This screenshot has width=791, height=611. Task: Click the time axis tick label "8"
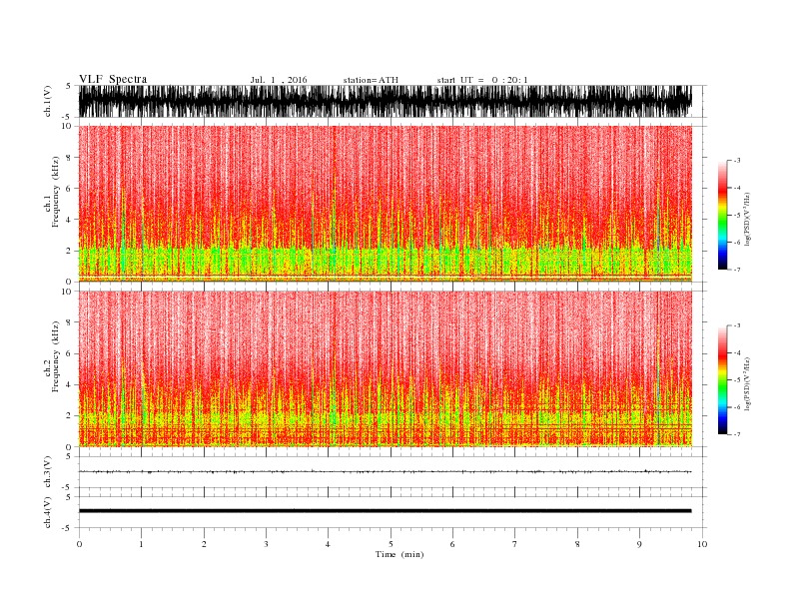(x=577, y=544)
